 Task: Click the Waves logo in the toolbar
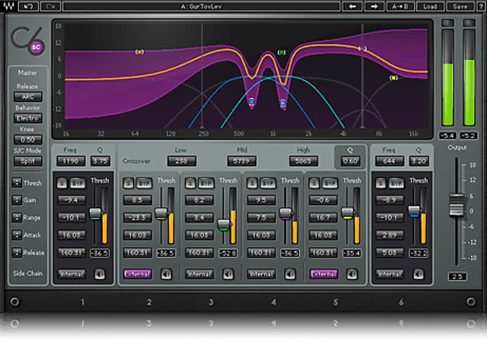coord(9,6)
